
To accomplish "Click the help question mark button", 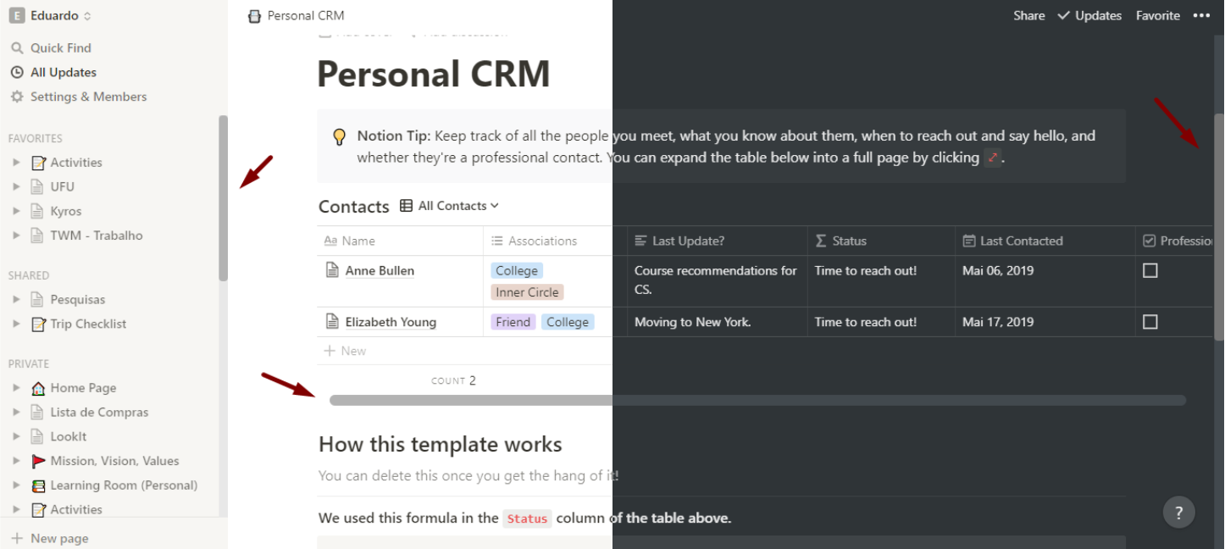I will pos(1178,512).
